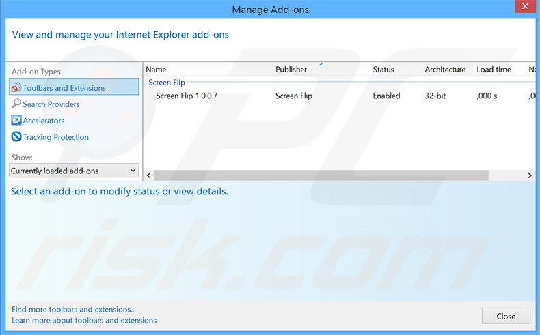Select Search Providers add-on type

click(x=51, y=104)
